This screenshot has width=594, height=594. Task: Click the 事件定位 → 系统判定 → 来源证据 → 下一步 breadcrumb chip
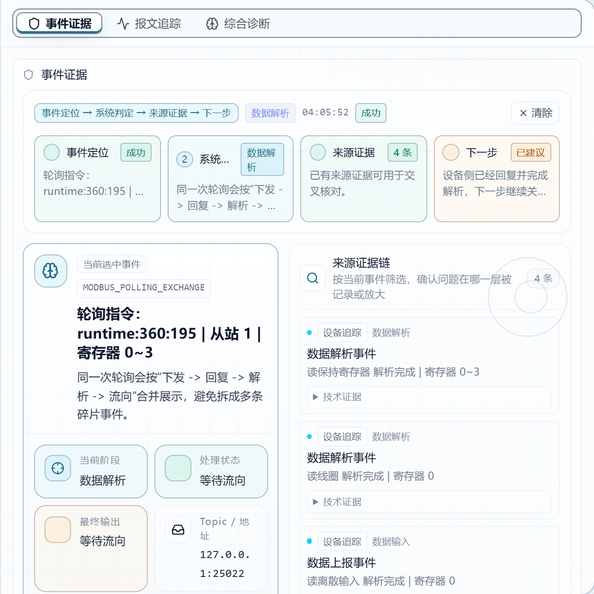pos(136,113)
